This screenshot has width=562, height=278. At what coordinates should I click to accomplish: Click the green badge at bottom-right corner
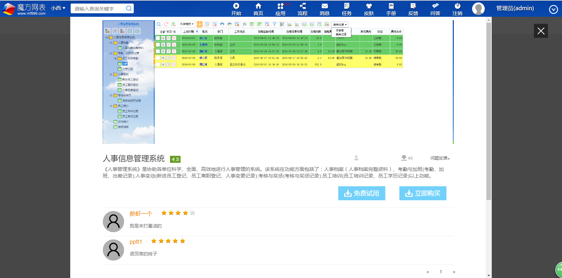click(559, 270)
